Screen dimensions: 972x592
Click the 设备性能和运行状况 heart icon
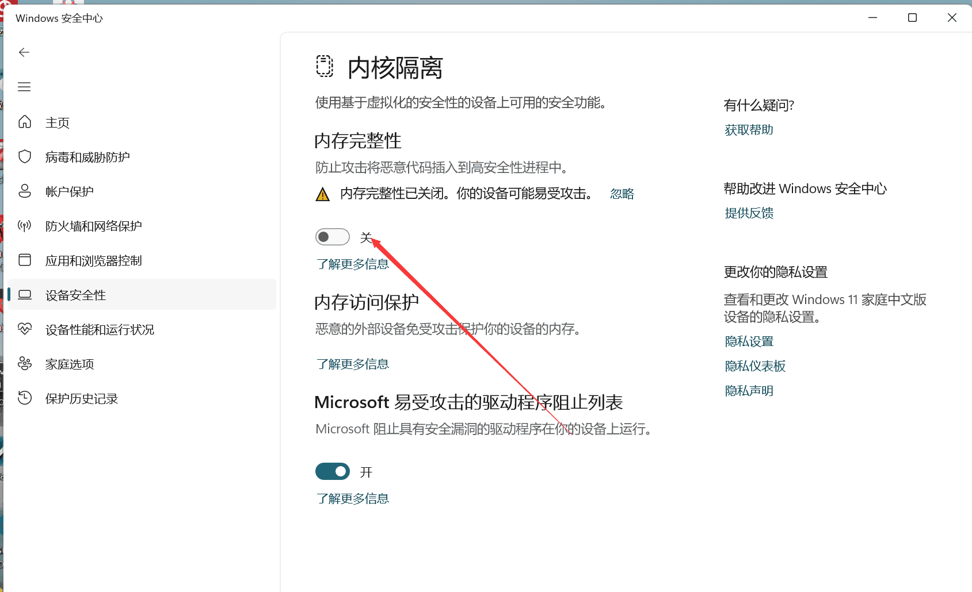(x=25, y=329)
